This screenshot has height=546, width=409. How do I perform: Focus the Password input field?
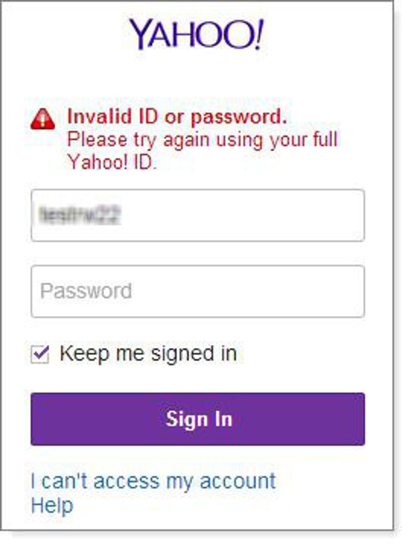click(197, 291)
